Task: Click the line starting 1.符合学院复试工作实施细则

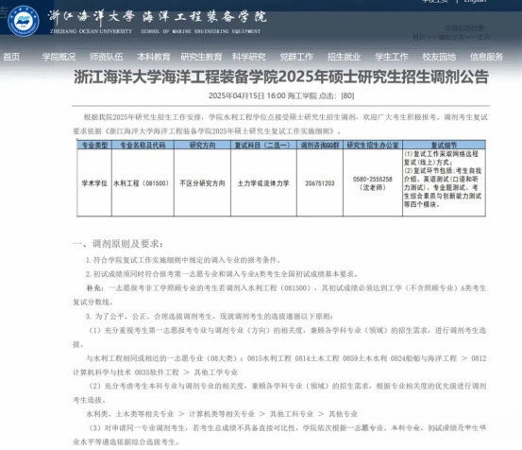Action: [x=184, y=260]
